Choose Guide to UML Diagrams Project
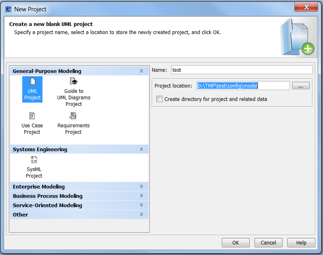Viewport: 323px width, 255px height. point(74,81)
